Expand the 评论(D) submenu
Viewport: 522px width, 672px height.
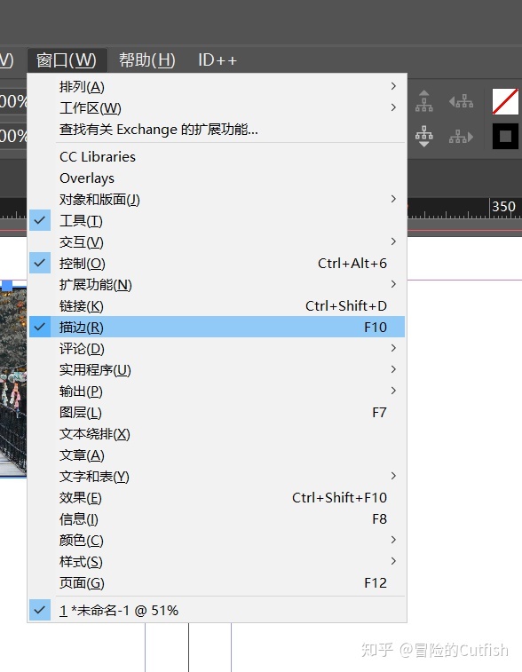tap(217, 349)
